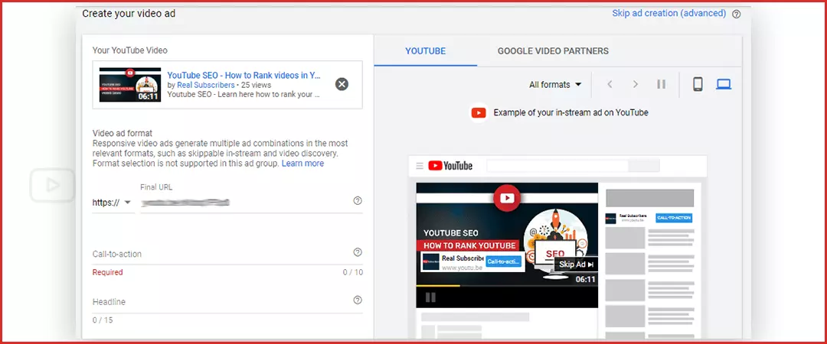The width and height of the screenshot is (827, 344).
Task: Click 'Video ad format' heading
Action: 123,134
